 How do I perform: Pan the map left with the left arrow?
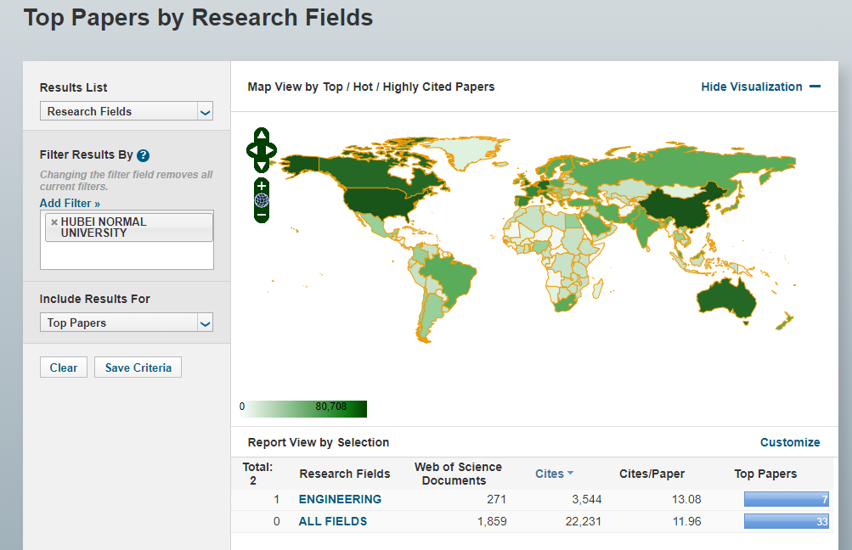252,151
